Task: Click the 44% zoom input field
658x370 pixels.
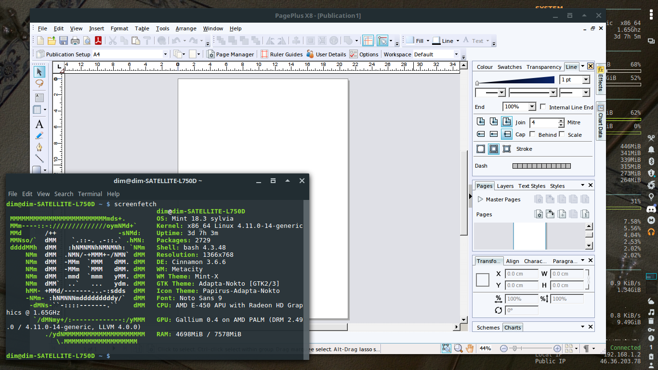Action: pos(486,348)
